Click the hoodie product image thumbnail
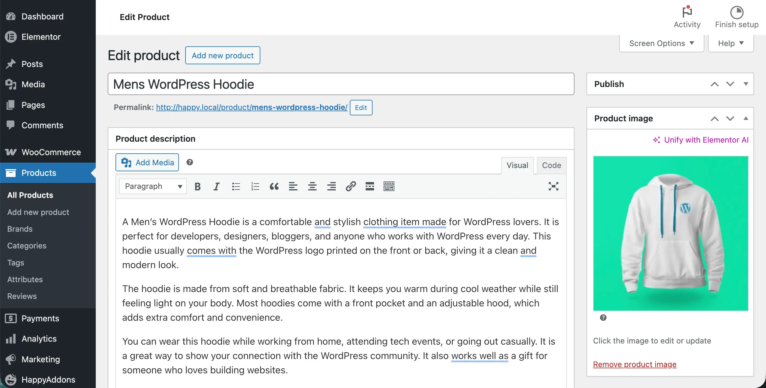Viewport: 766px width, 388px height. (x=671, y=233)
